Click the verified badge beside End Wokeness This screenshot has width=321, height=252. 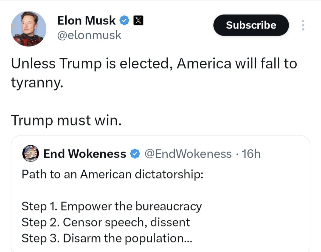pyautogui.click(x=135, y=154)
